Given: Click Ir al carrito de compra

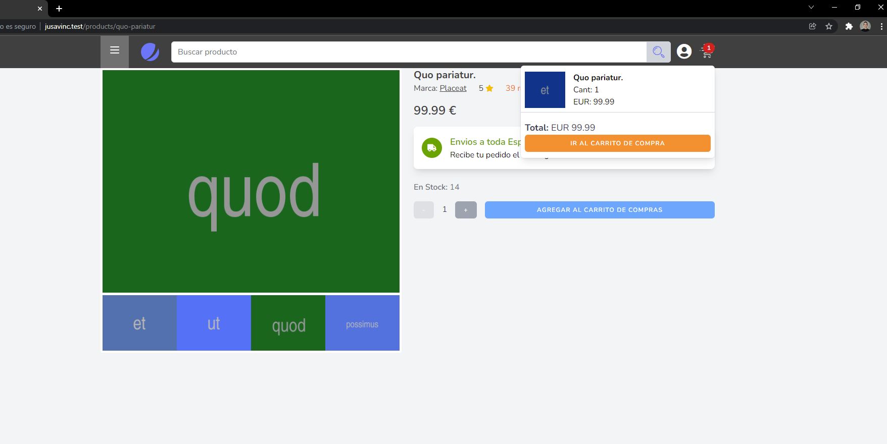Looking at the screenshot, I should pyautogui.click(x=617, y=143).
